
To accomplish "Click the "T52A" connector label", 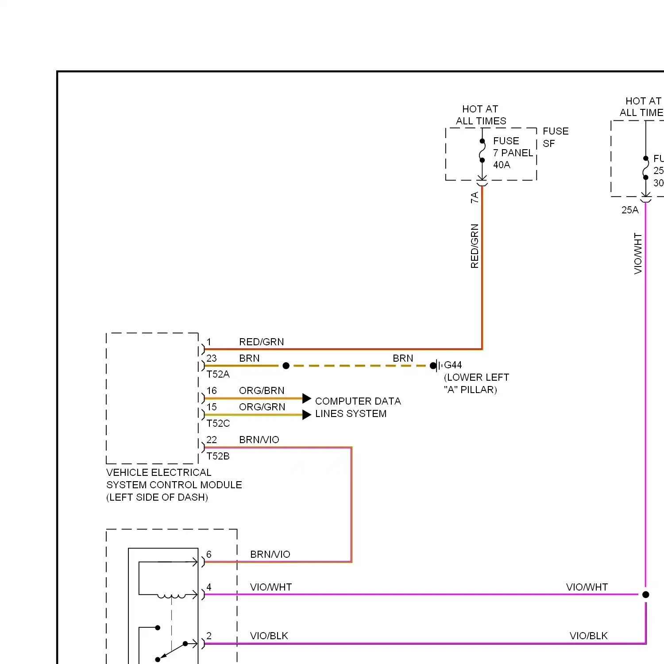I will click(x=218, y=374).
